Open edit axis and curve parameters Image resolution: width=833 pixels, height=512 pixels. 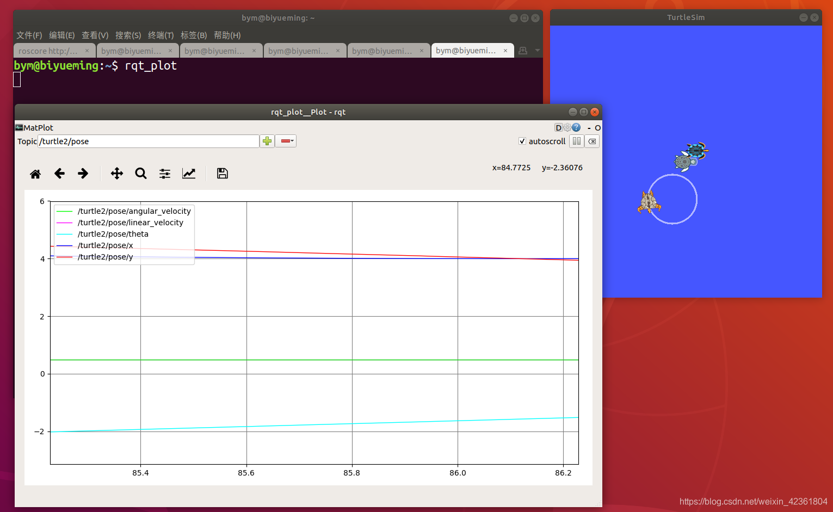coord(189,174)
